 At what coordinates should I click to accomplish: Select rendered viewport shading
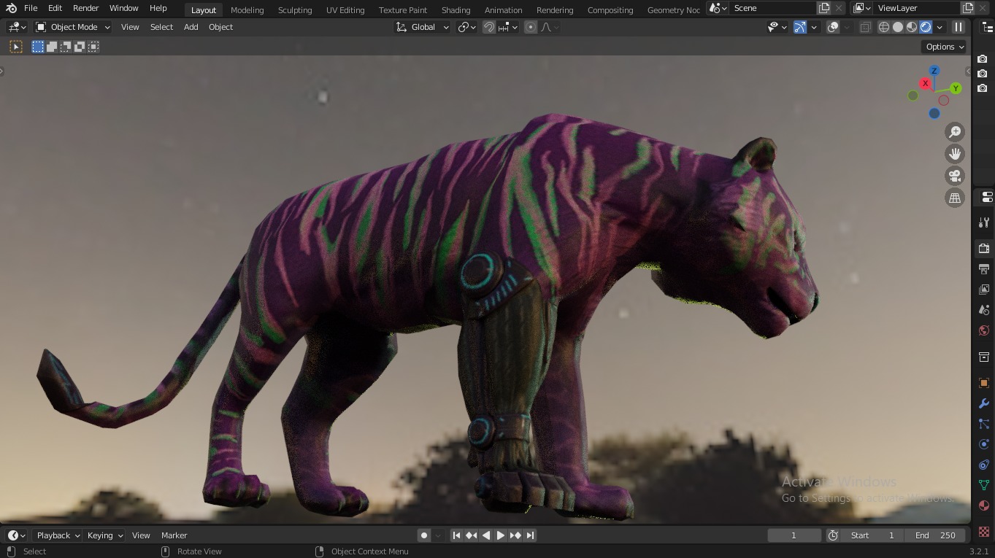tap(926, 27)
